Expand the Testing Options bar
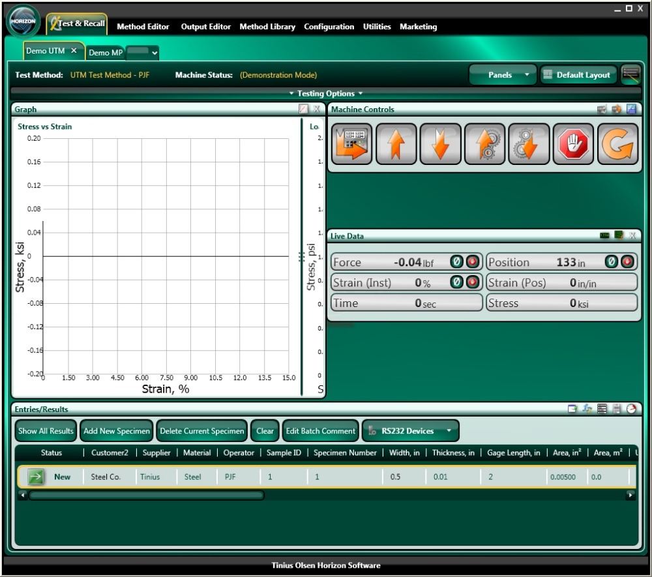This screenshot has width=652, height=577. 326,93
